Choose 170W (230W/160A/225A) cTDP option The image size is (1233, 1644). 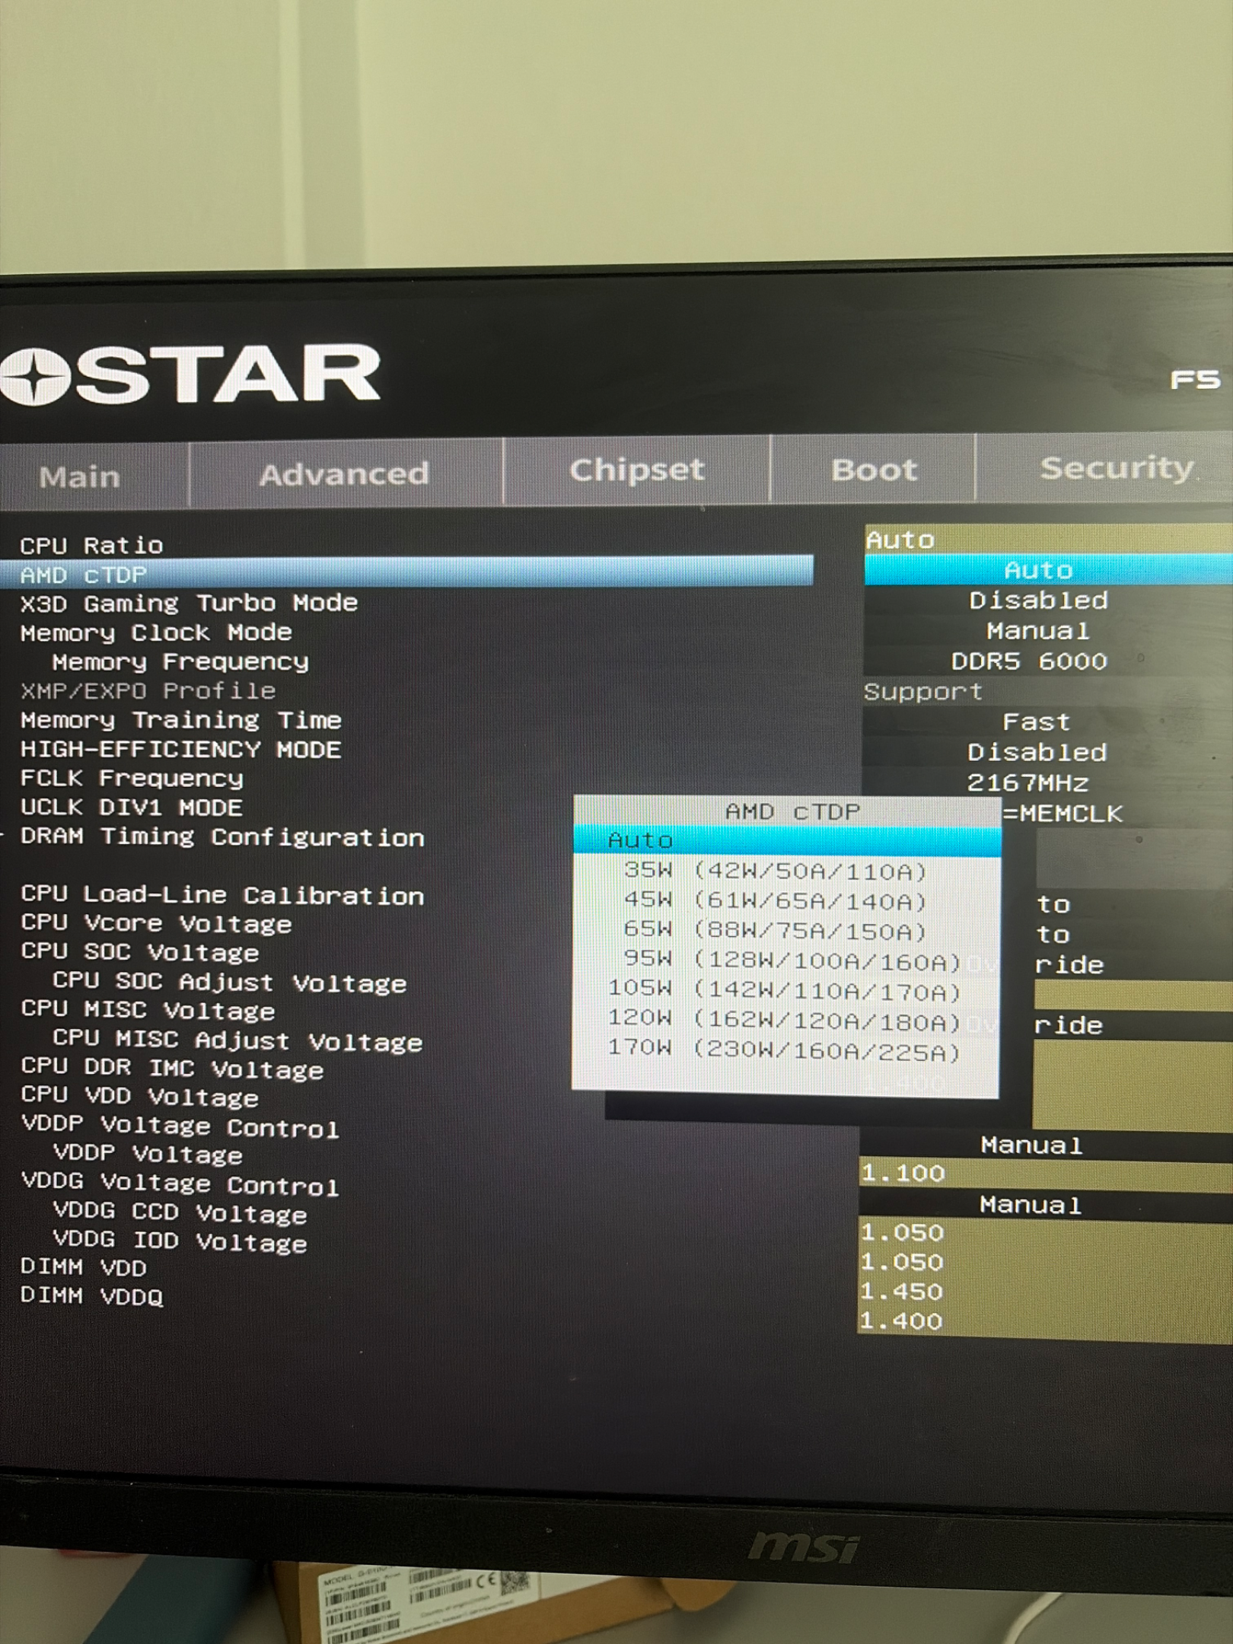(784, 1050)
